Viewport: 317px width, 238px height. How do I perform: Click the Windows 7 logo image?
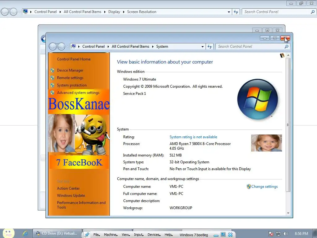point(257,99)
